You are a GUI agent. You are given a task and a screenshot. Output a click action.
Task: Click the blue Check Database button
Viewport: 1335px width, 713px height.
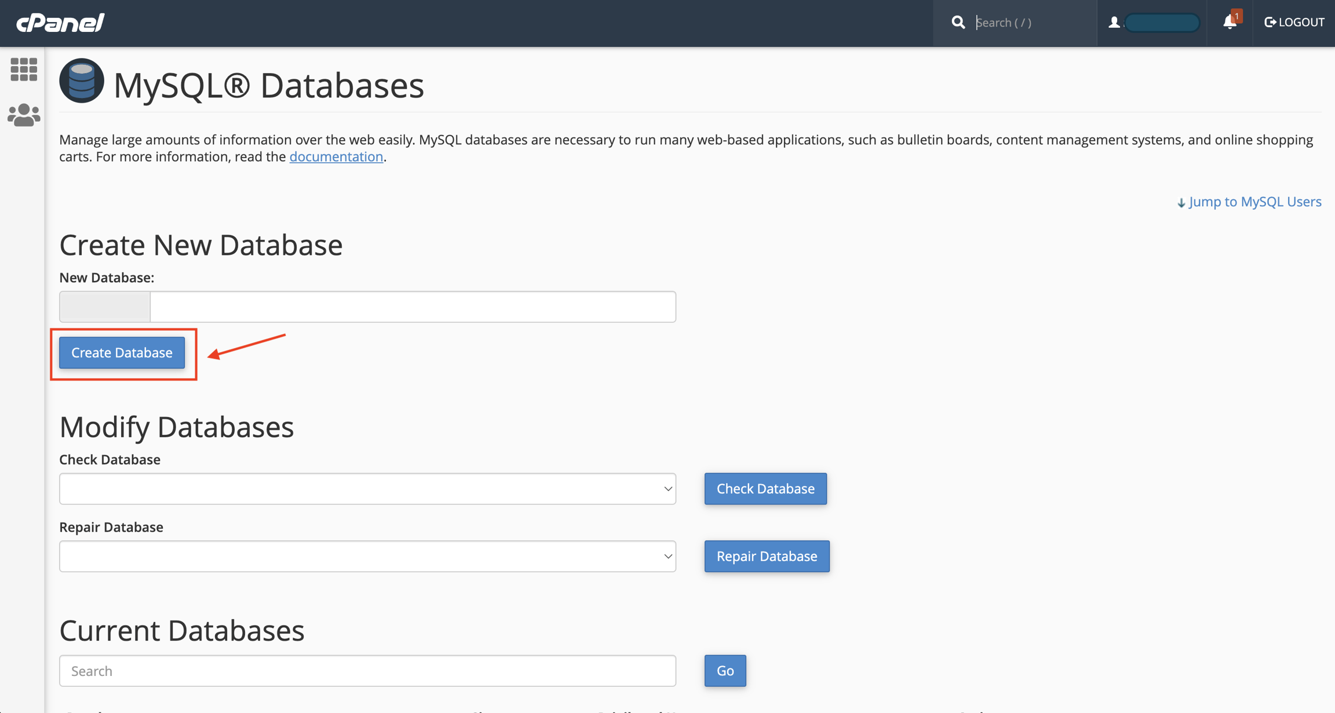pyautogui.click(x=765, y=489)
